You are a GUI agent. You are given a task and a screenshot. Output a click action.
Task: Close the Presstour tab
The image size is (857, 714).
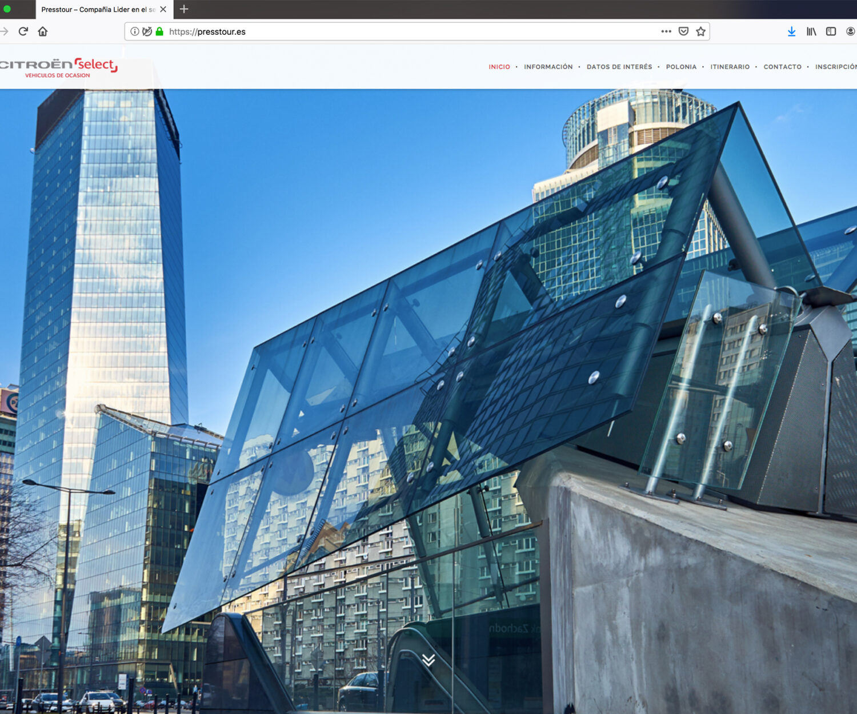(163, 9)
